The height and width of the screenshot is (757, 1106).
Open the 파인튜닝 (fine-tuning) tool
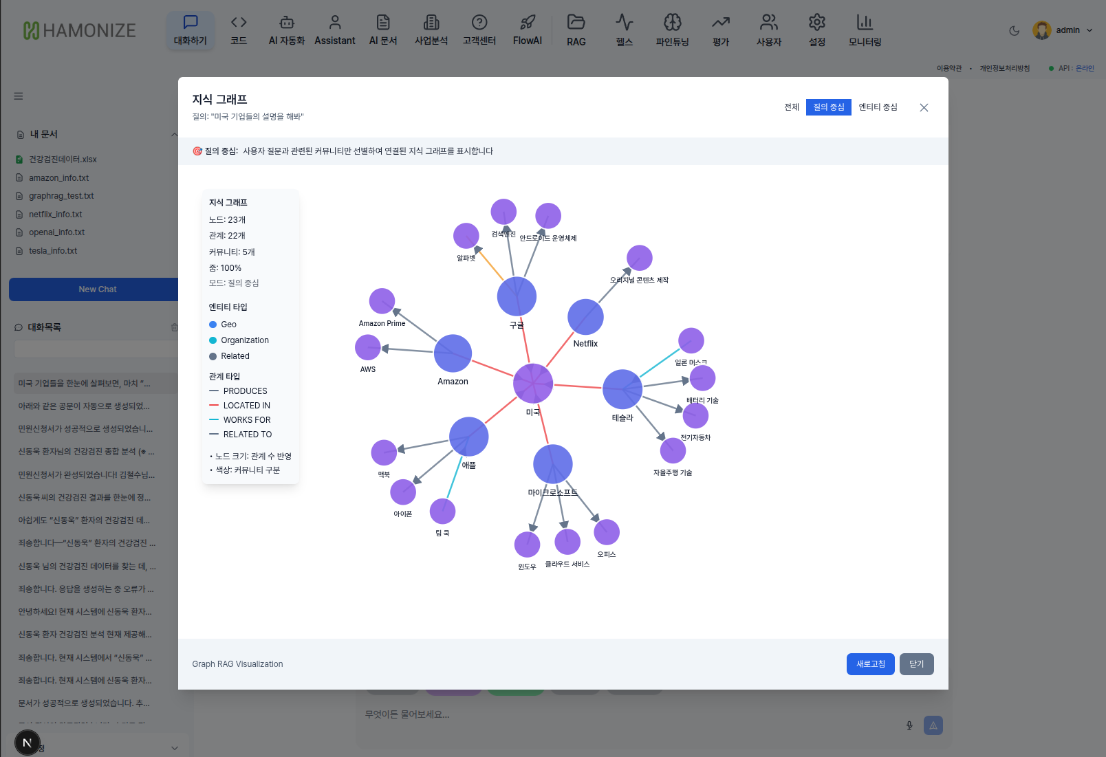point(672,30)
